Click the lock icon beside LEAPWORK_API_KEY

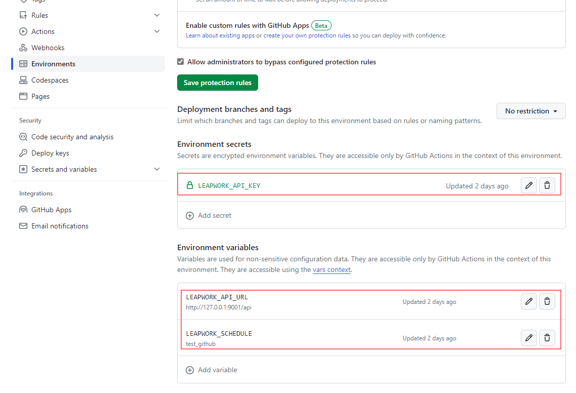click(x=189, y=185)
